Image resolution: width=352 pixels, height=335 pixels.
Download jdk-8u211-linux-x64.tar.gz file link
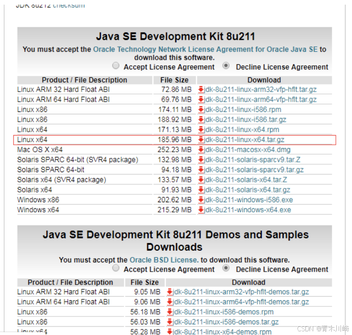coord(244,140)
